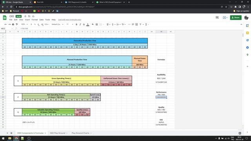
Task: Open the Format menu
Action: 35,20
